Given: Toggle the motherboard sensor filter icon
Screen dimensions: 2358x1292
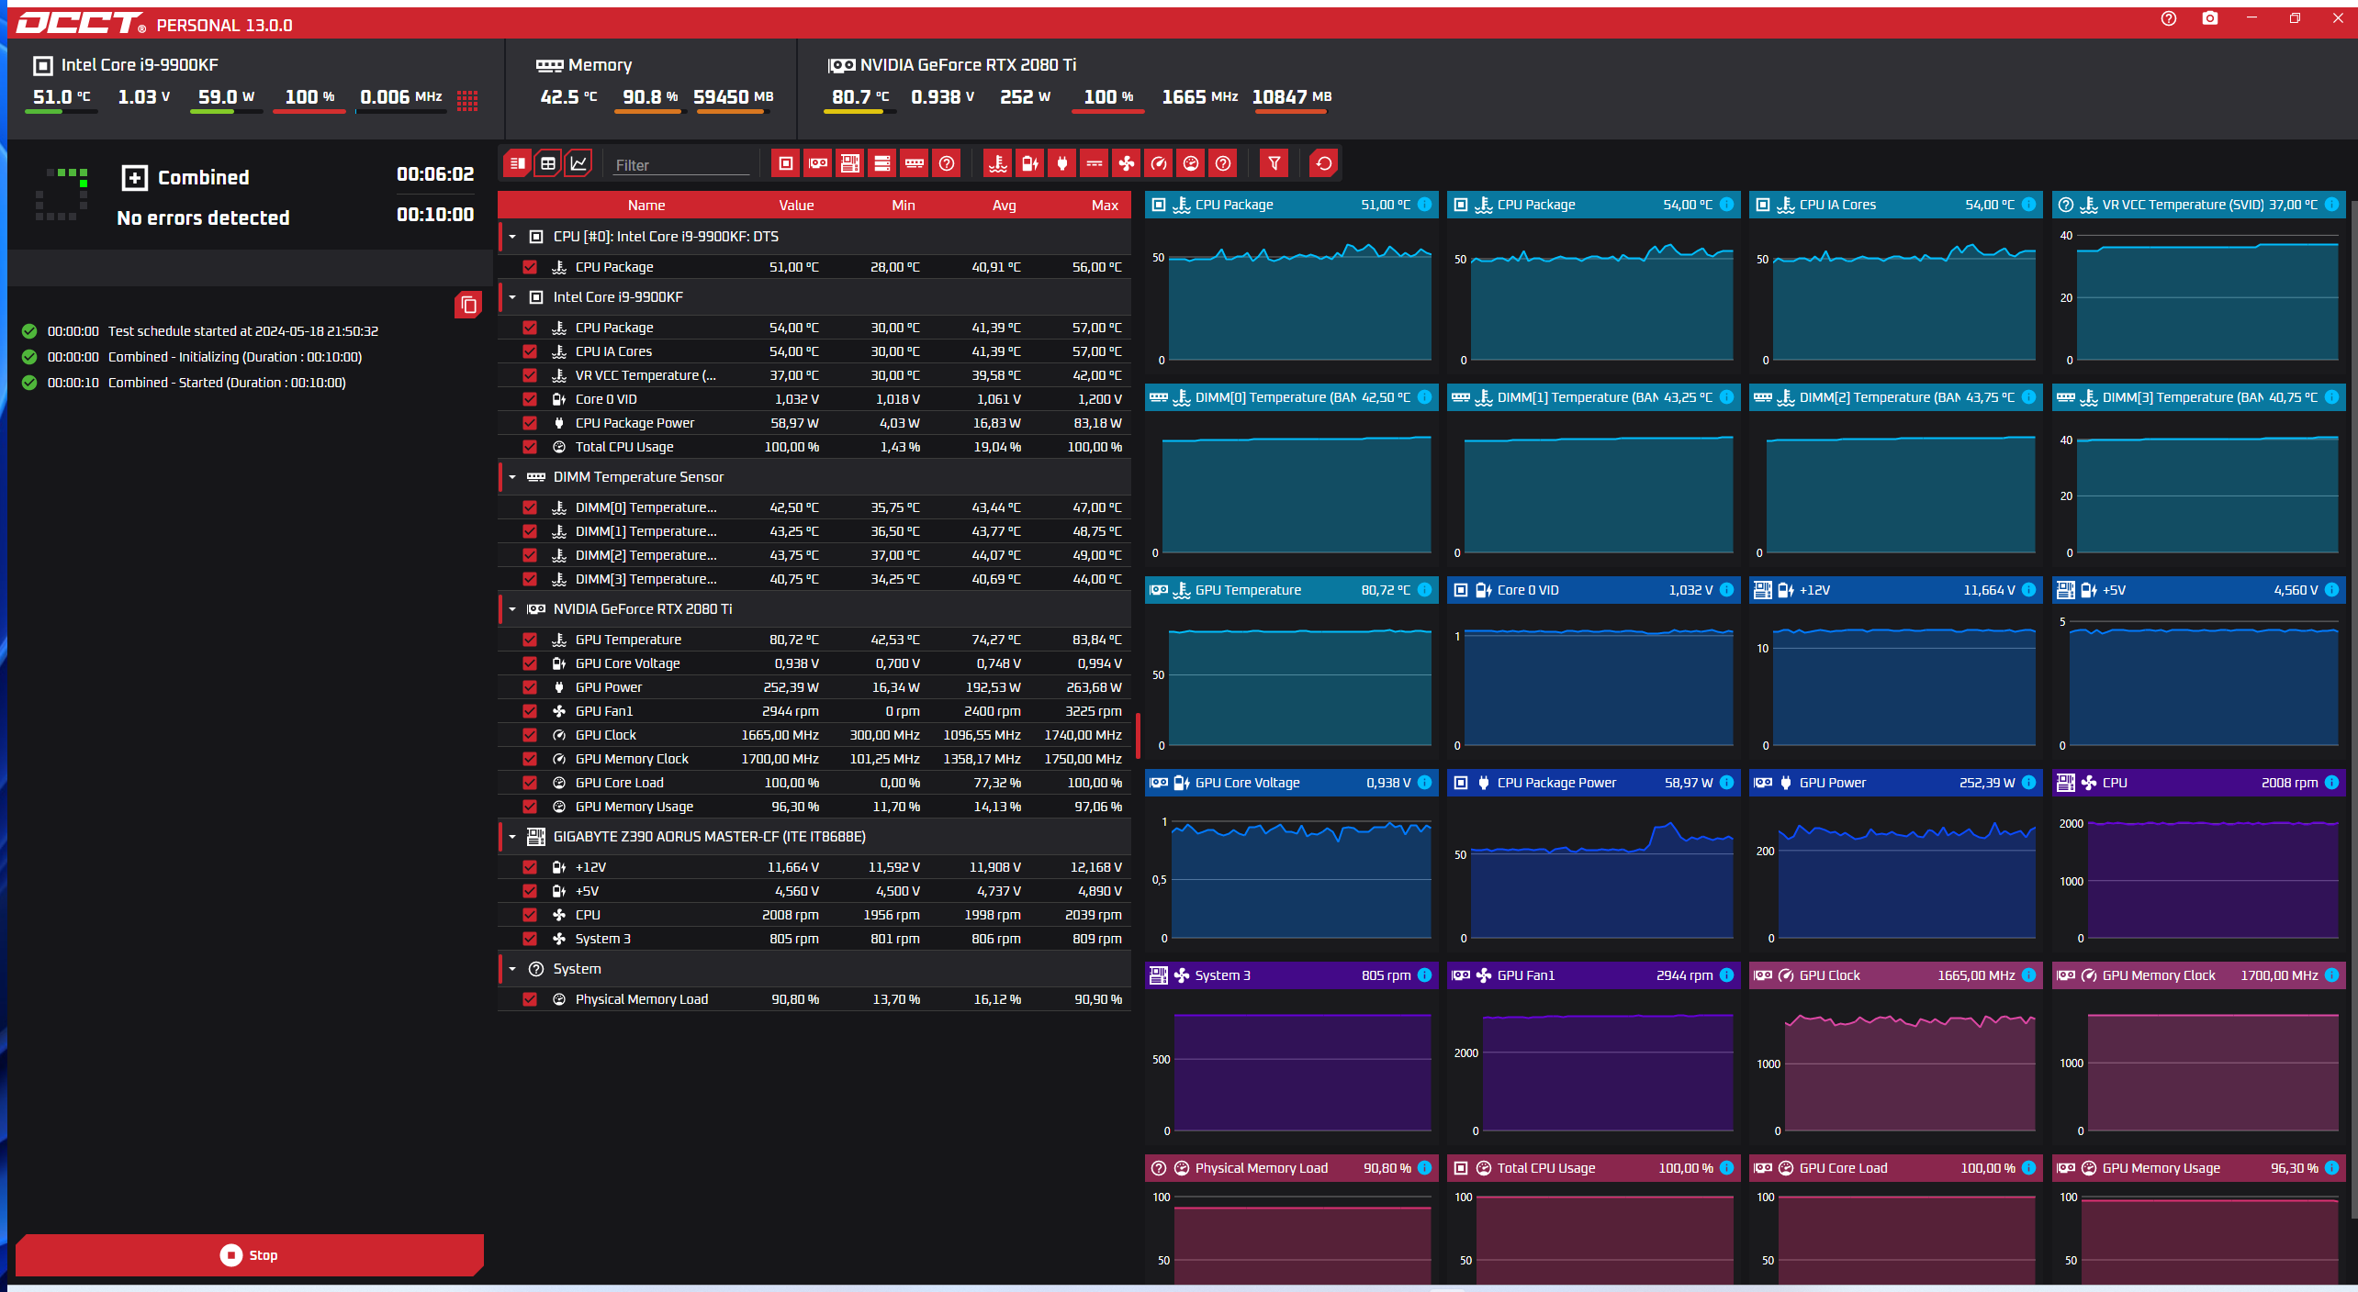Looking at the screenshot, I should pyautogui.click(x=850, y=163).
